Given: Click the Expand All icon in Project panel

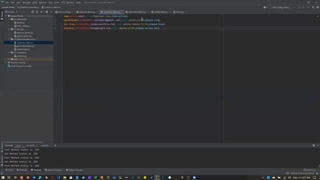Looking at the screenshot, I should 37,12.
